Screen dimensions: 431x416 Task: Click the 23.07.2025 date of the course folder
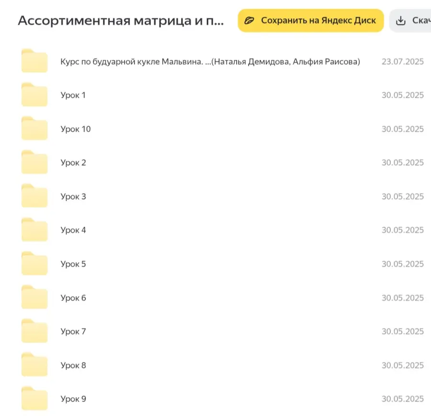click(x=403, y=61)
